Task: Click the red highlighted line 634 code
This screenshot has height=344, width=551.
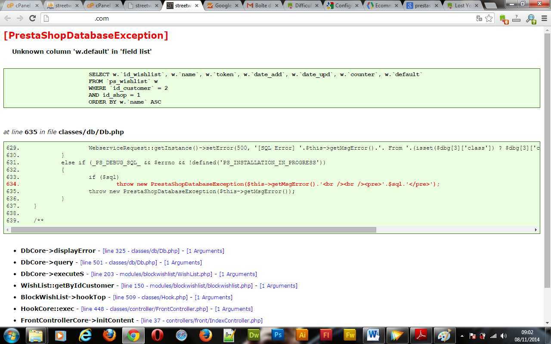Action: 278,184
